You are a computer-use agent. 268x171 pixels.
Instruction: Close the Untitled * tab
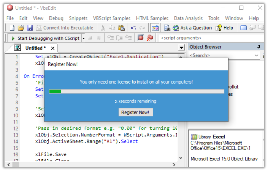pos(53,48)
